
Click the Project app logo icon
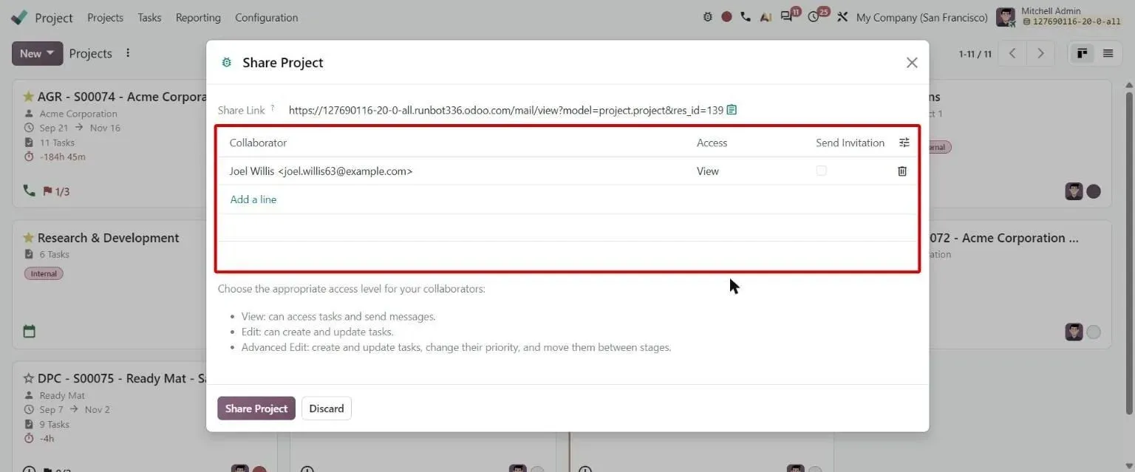(x=19, y=17)
